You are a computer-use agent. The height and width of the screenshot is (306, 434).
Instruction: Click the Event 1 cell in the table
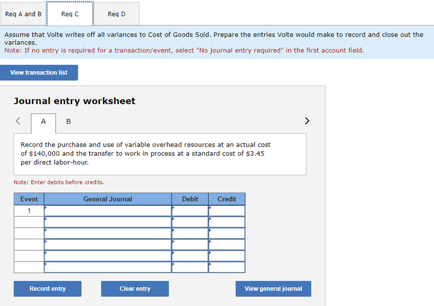pos(28,210)
